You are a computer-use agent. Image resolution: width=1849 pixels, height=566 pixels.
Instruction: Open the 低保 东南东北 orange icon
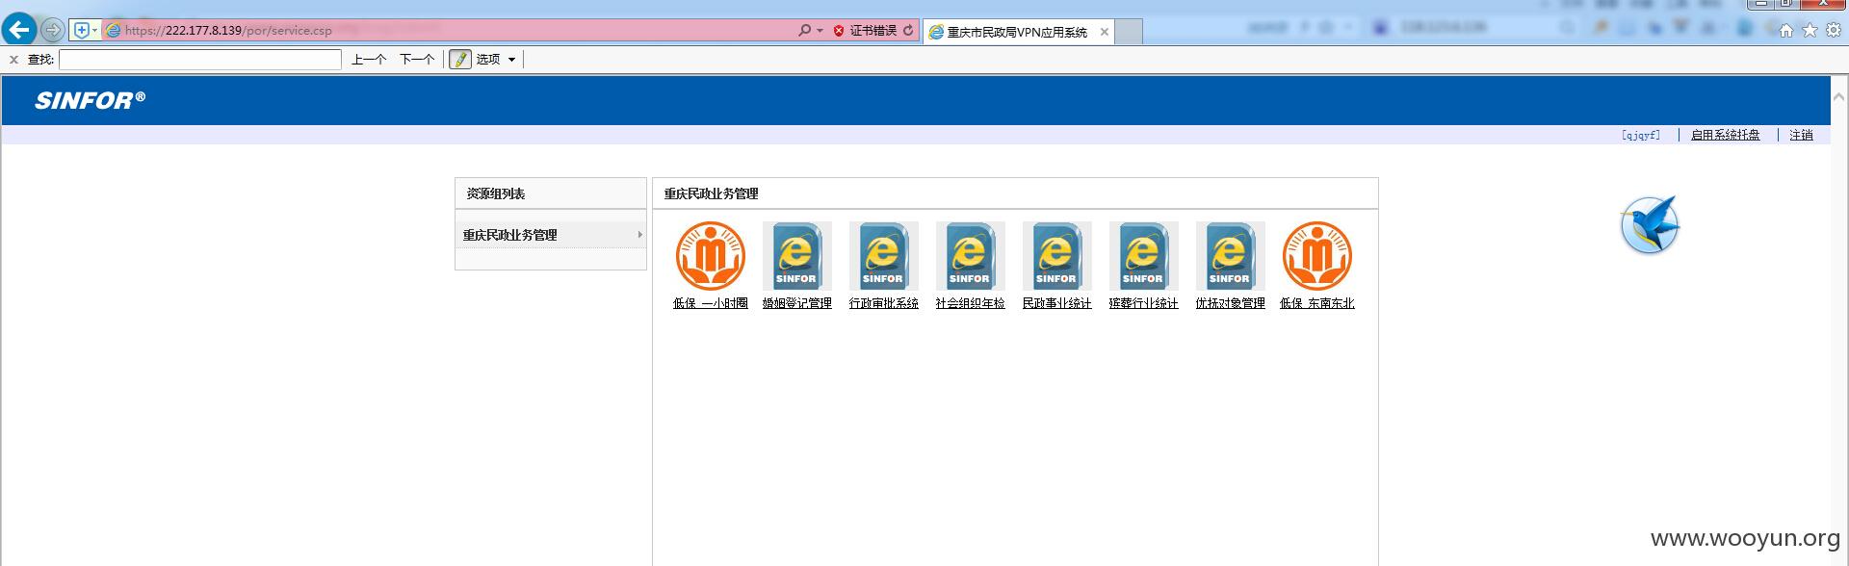click(x=1317, y=256)
